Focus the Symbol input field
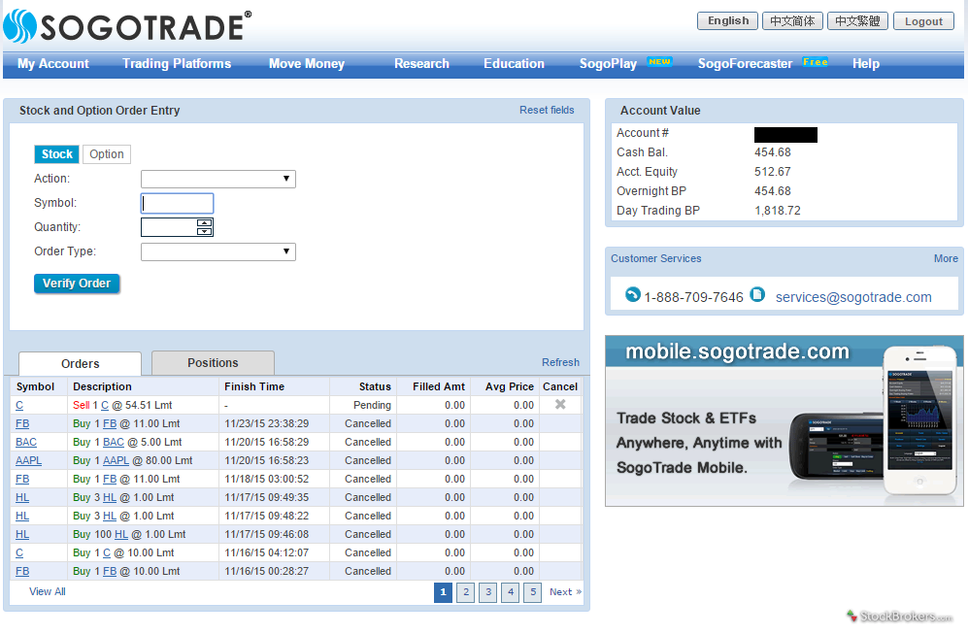Image resolution: width=968 pixels, height=635 pixels. click(177, 203)
